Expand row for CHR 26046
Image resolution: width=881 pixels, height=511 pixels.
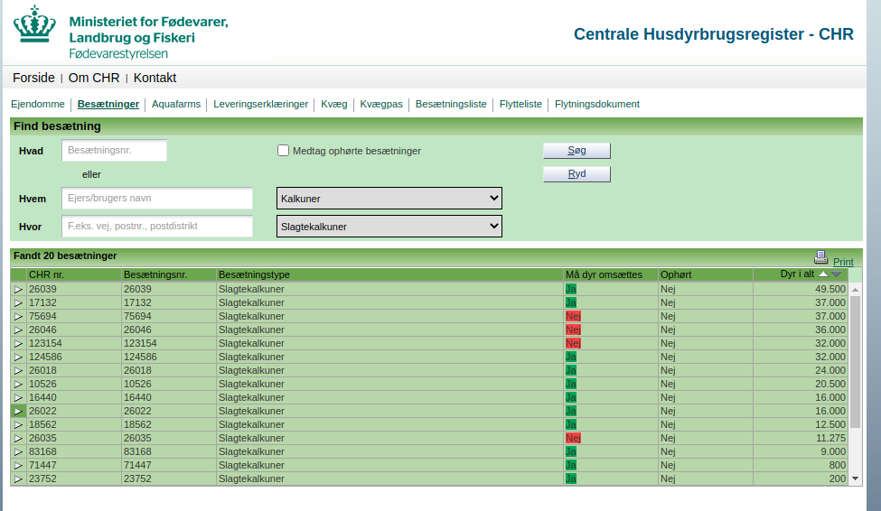click(19, 330)
